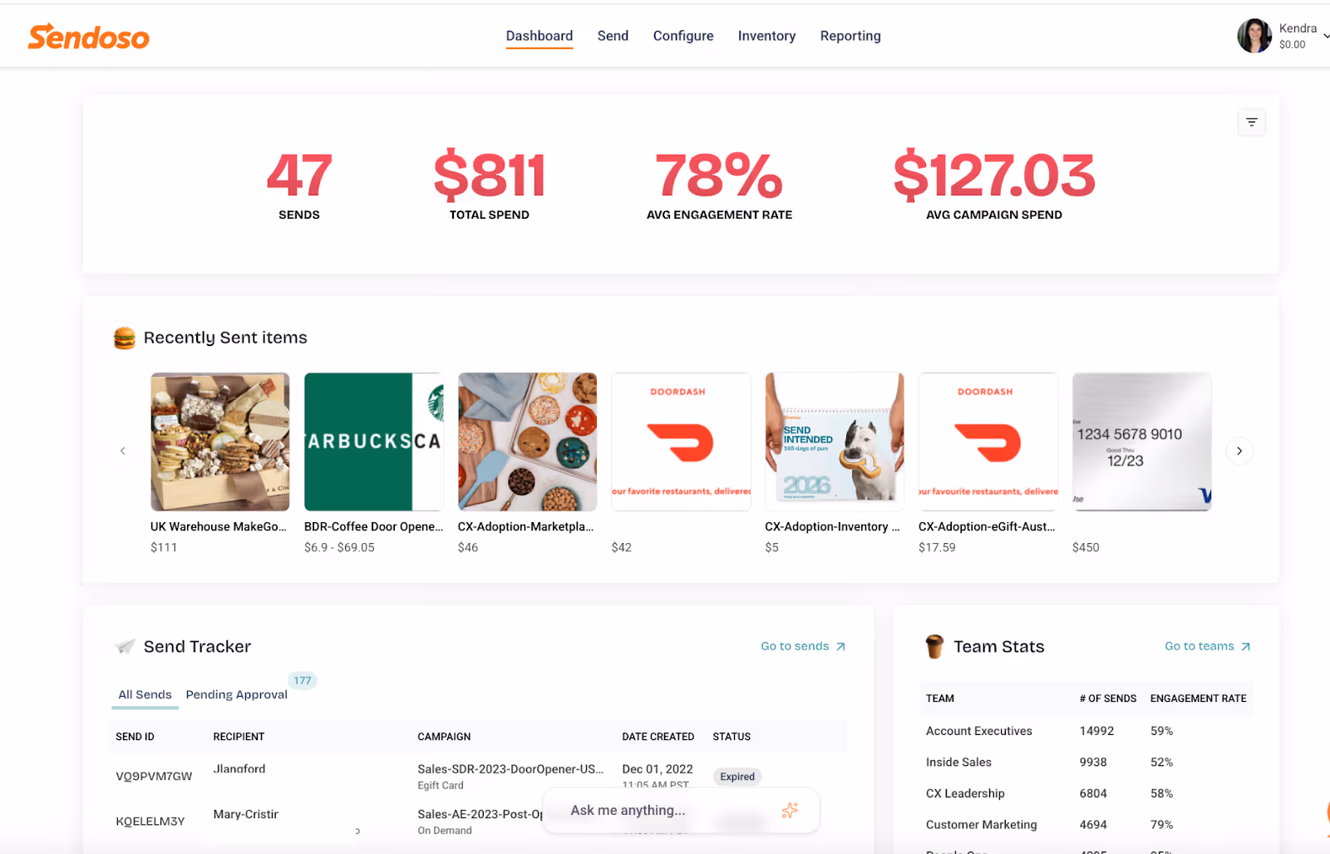Switch to the Pending Approval tab

click(x=237, y=694)
